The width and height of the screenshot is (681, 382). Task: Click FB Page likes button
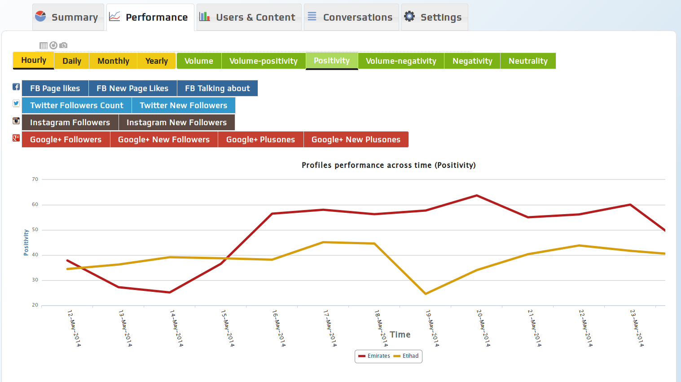click(x=55, y=88)
